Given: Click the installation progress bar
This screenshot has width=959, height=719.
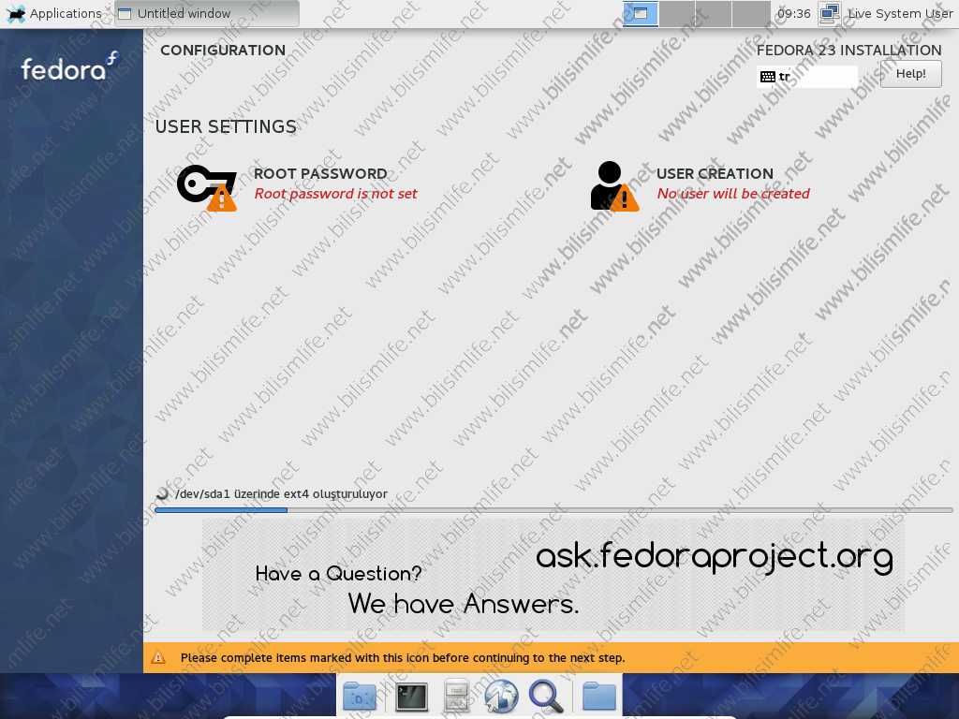Looking at the screenshot, I should (x=553, y=510).
